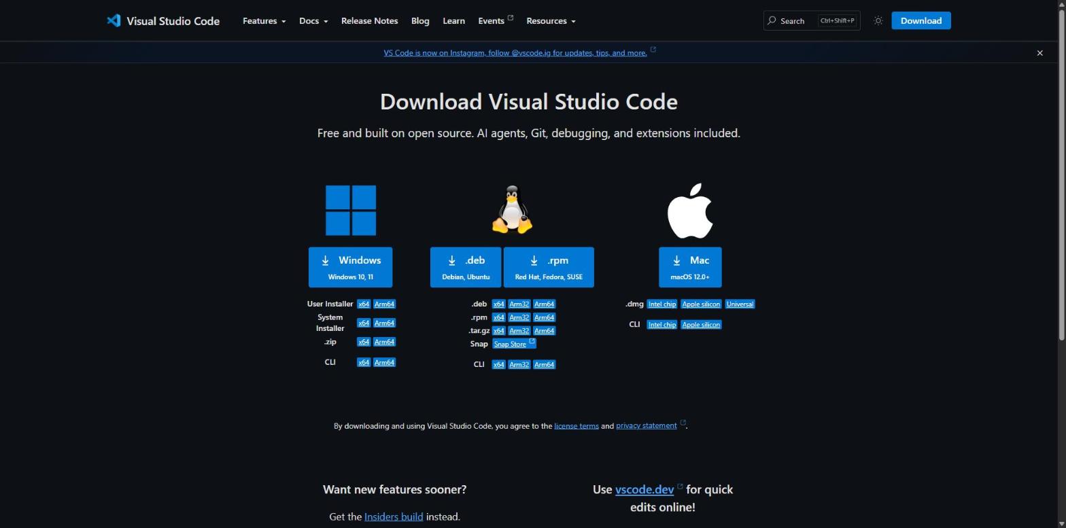Select Arm64 for Linux .rpm
This screenshot has width=1066, height=528.
click(x=544, y=317)
